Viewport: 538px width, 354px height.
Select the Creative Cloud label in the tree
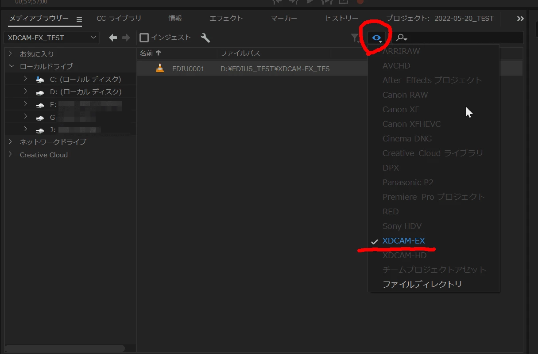coord(44,155)
